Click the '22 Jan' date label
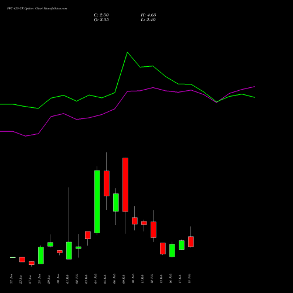The height and width of the screenshot is (293, 293). pos(11,279)
